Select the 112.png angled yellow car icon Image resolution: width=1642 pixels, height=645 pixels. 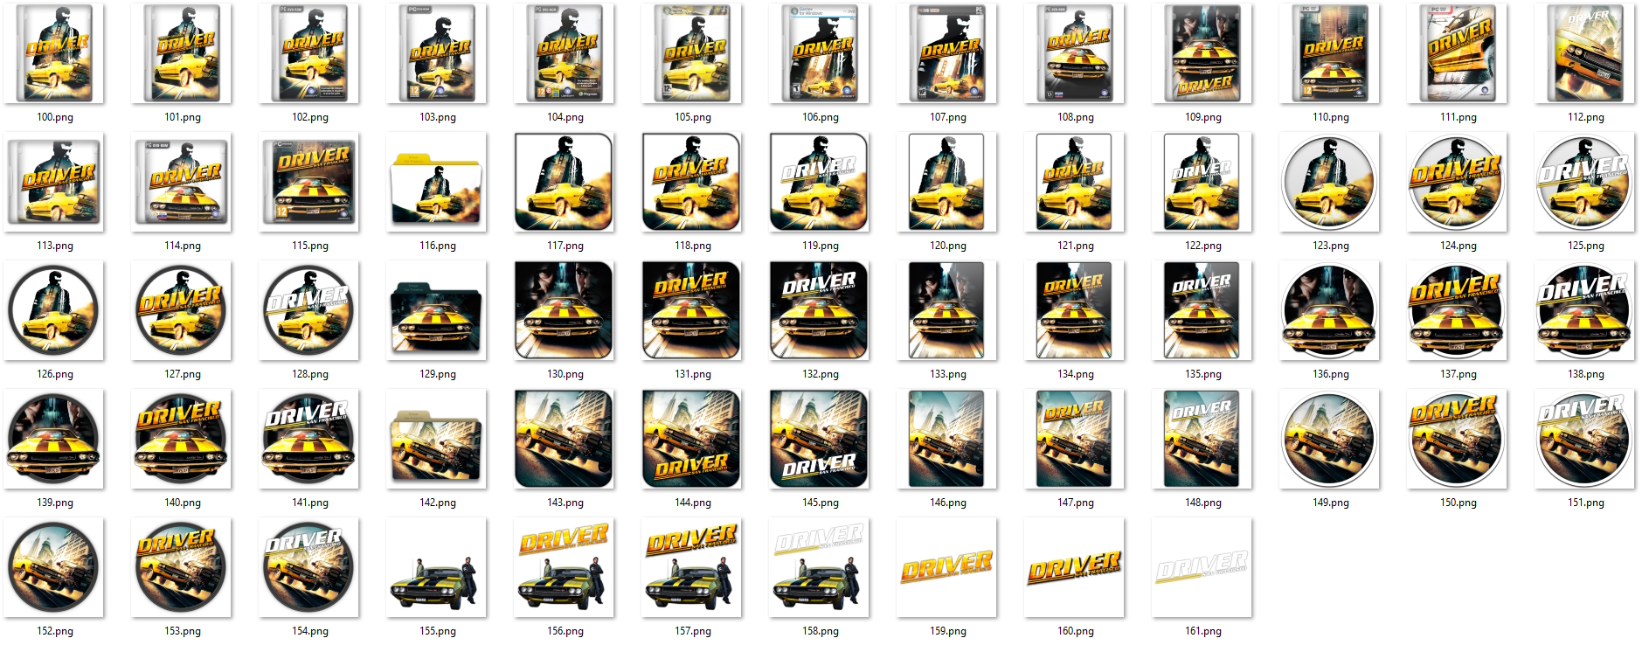1585,53
